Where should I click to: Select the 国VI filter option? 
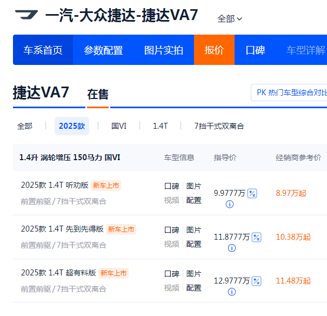[x=119, y=126]
